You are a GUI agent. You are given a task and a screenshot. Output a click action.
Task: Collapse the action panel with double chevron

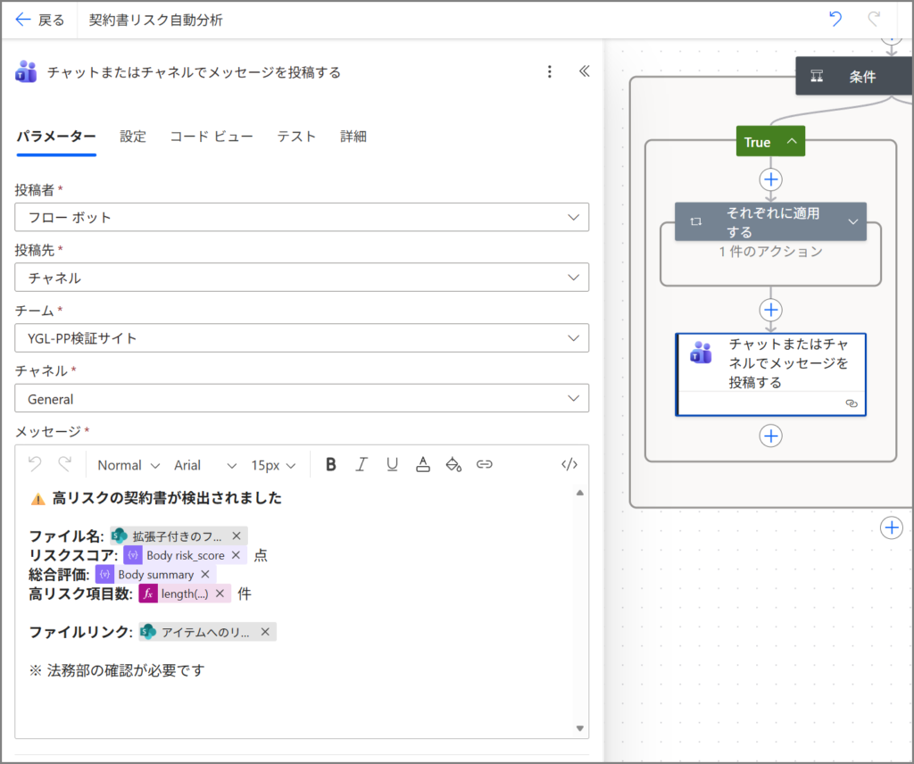pos(585,71)
